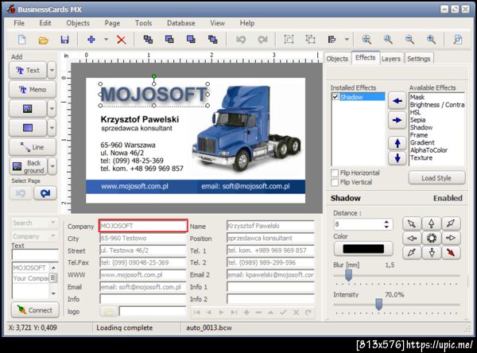Increase the Distance spinner value
The image size is (477, 353).
386,222
